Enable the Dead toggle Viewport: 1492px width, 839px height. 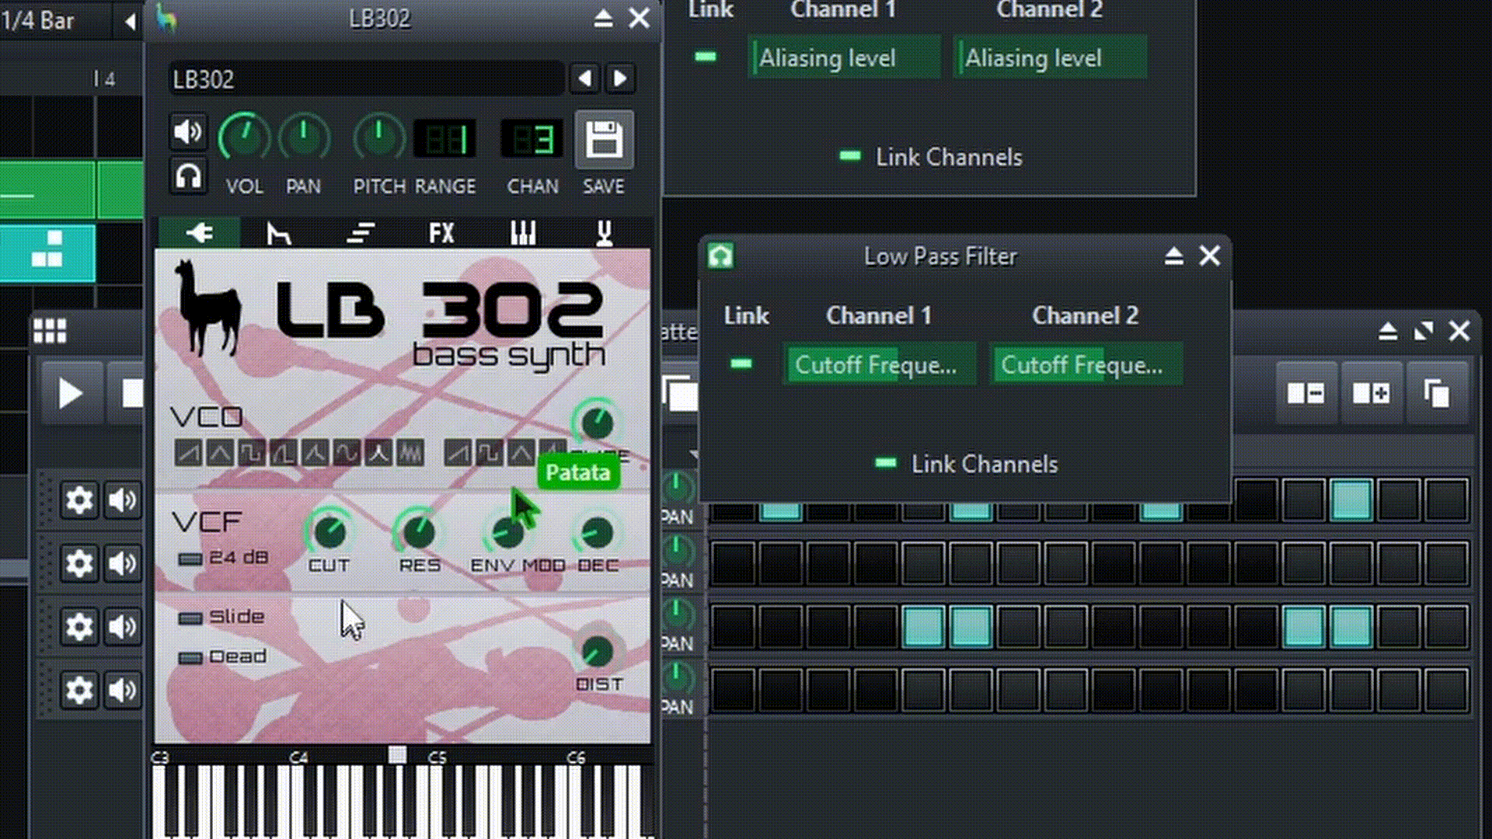(x=190, y=658)
